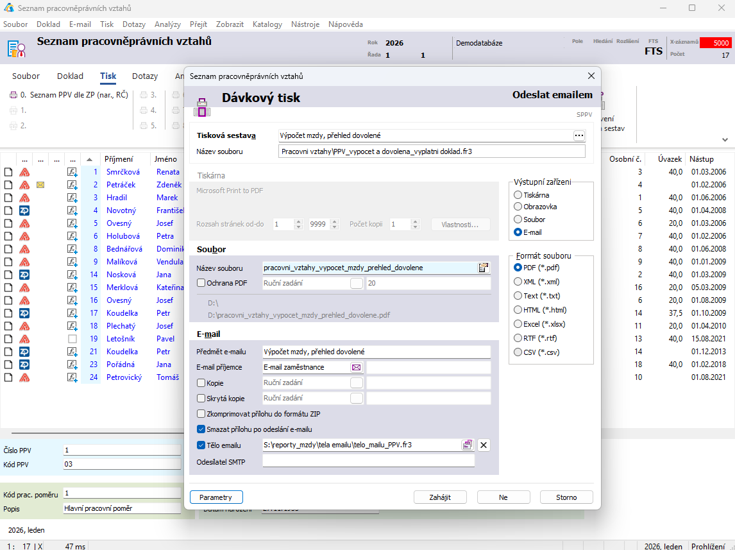Click Zahájit to start batch print
The width and height of the screenshot is (735, 550).
click(440, 497)
